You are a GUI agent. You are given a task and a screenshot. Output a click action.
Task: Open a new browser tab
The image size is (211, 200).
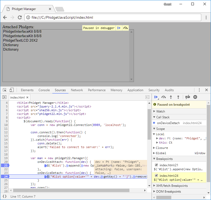pos(60,9)
